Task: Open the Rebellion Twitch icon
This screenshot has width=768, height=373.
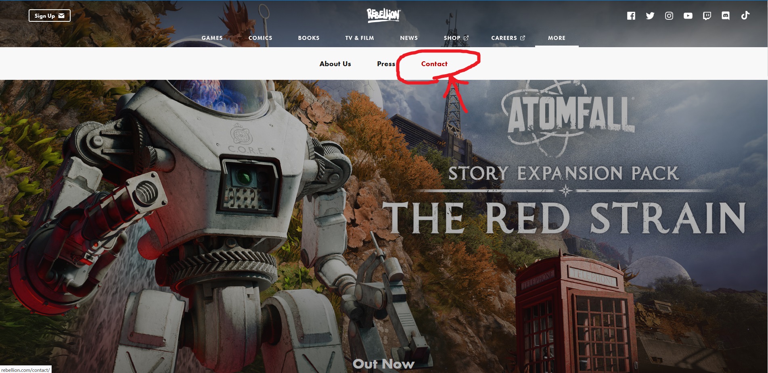Action: pyautogui.click(x=707, y=16)
